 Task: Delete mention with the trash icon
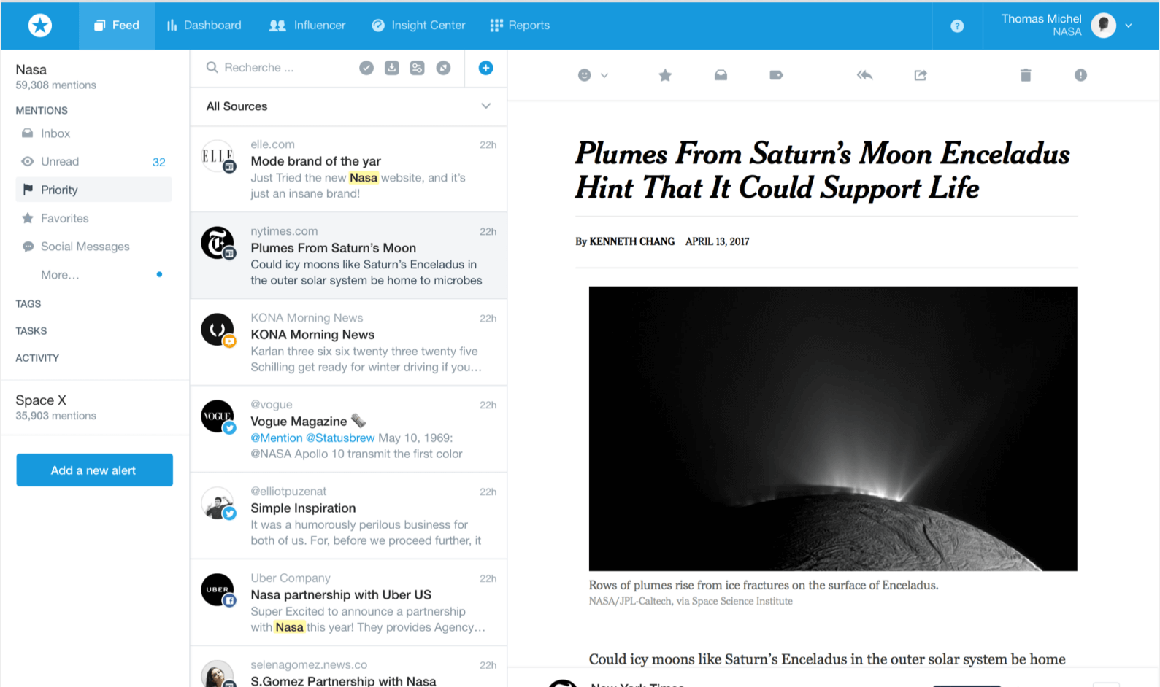[x=1026, y=75]
